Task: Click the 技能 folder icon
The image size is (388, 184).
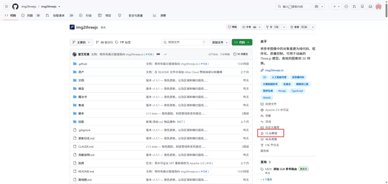Action: 75,121
